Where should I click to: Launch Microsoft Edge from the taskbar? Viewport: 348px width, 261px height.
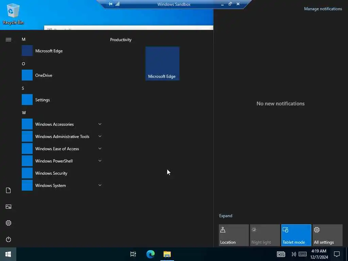(151, 254)
